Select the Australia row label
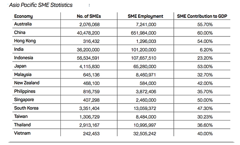 [x=23, y=24]
